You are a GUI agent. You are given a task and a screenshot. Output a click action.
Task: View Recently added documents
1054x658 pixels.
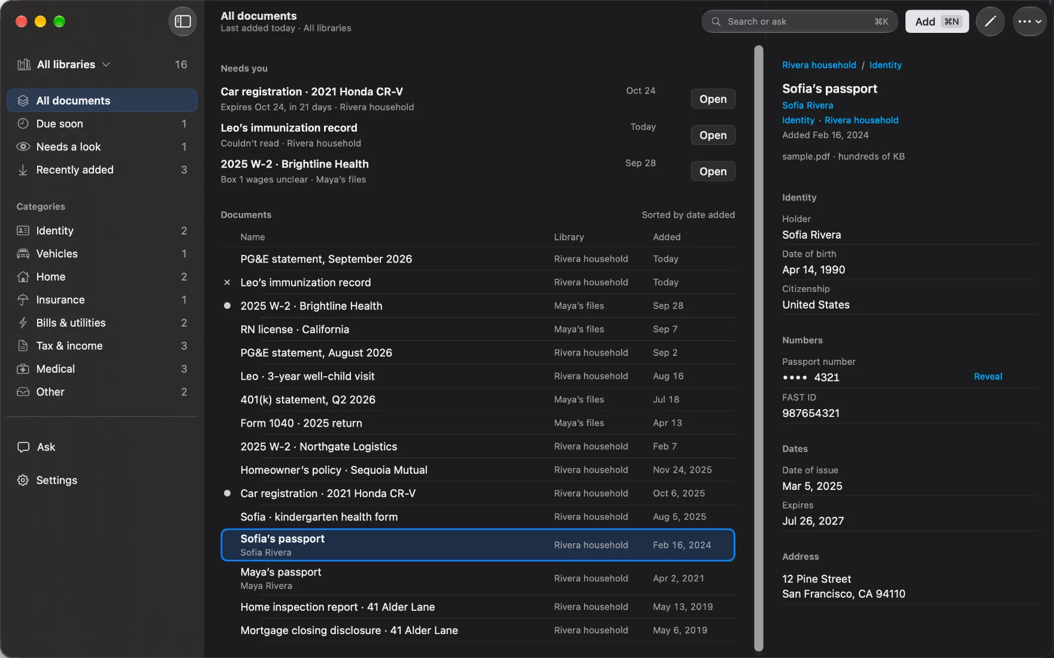coord(102,170)
